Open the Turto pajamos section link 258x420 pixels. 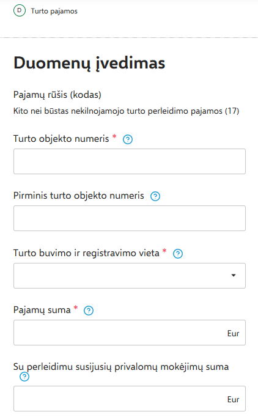pyautogui.click(x=54, y=11)
